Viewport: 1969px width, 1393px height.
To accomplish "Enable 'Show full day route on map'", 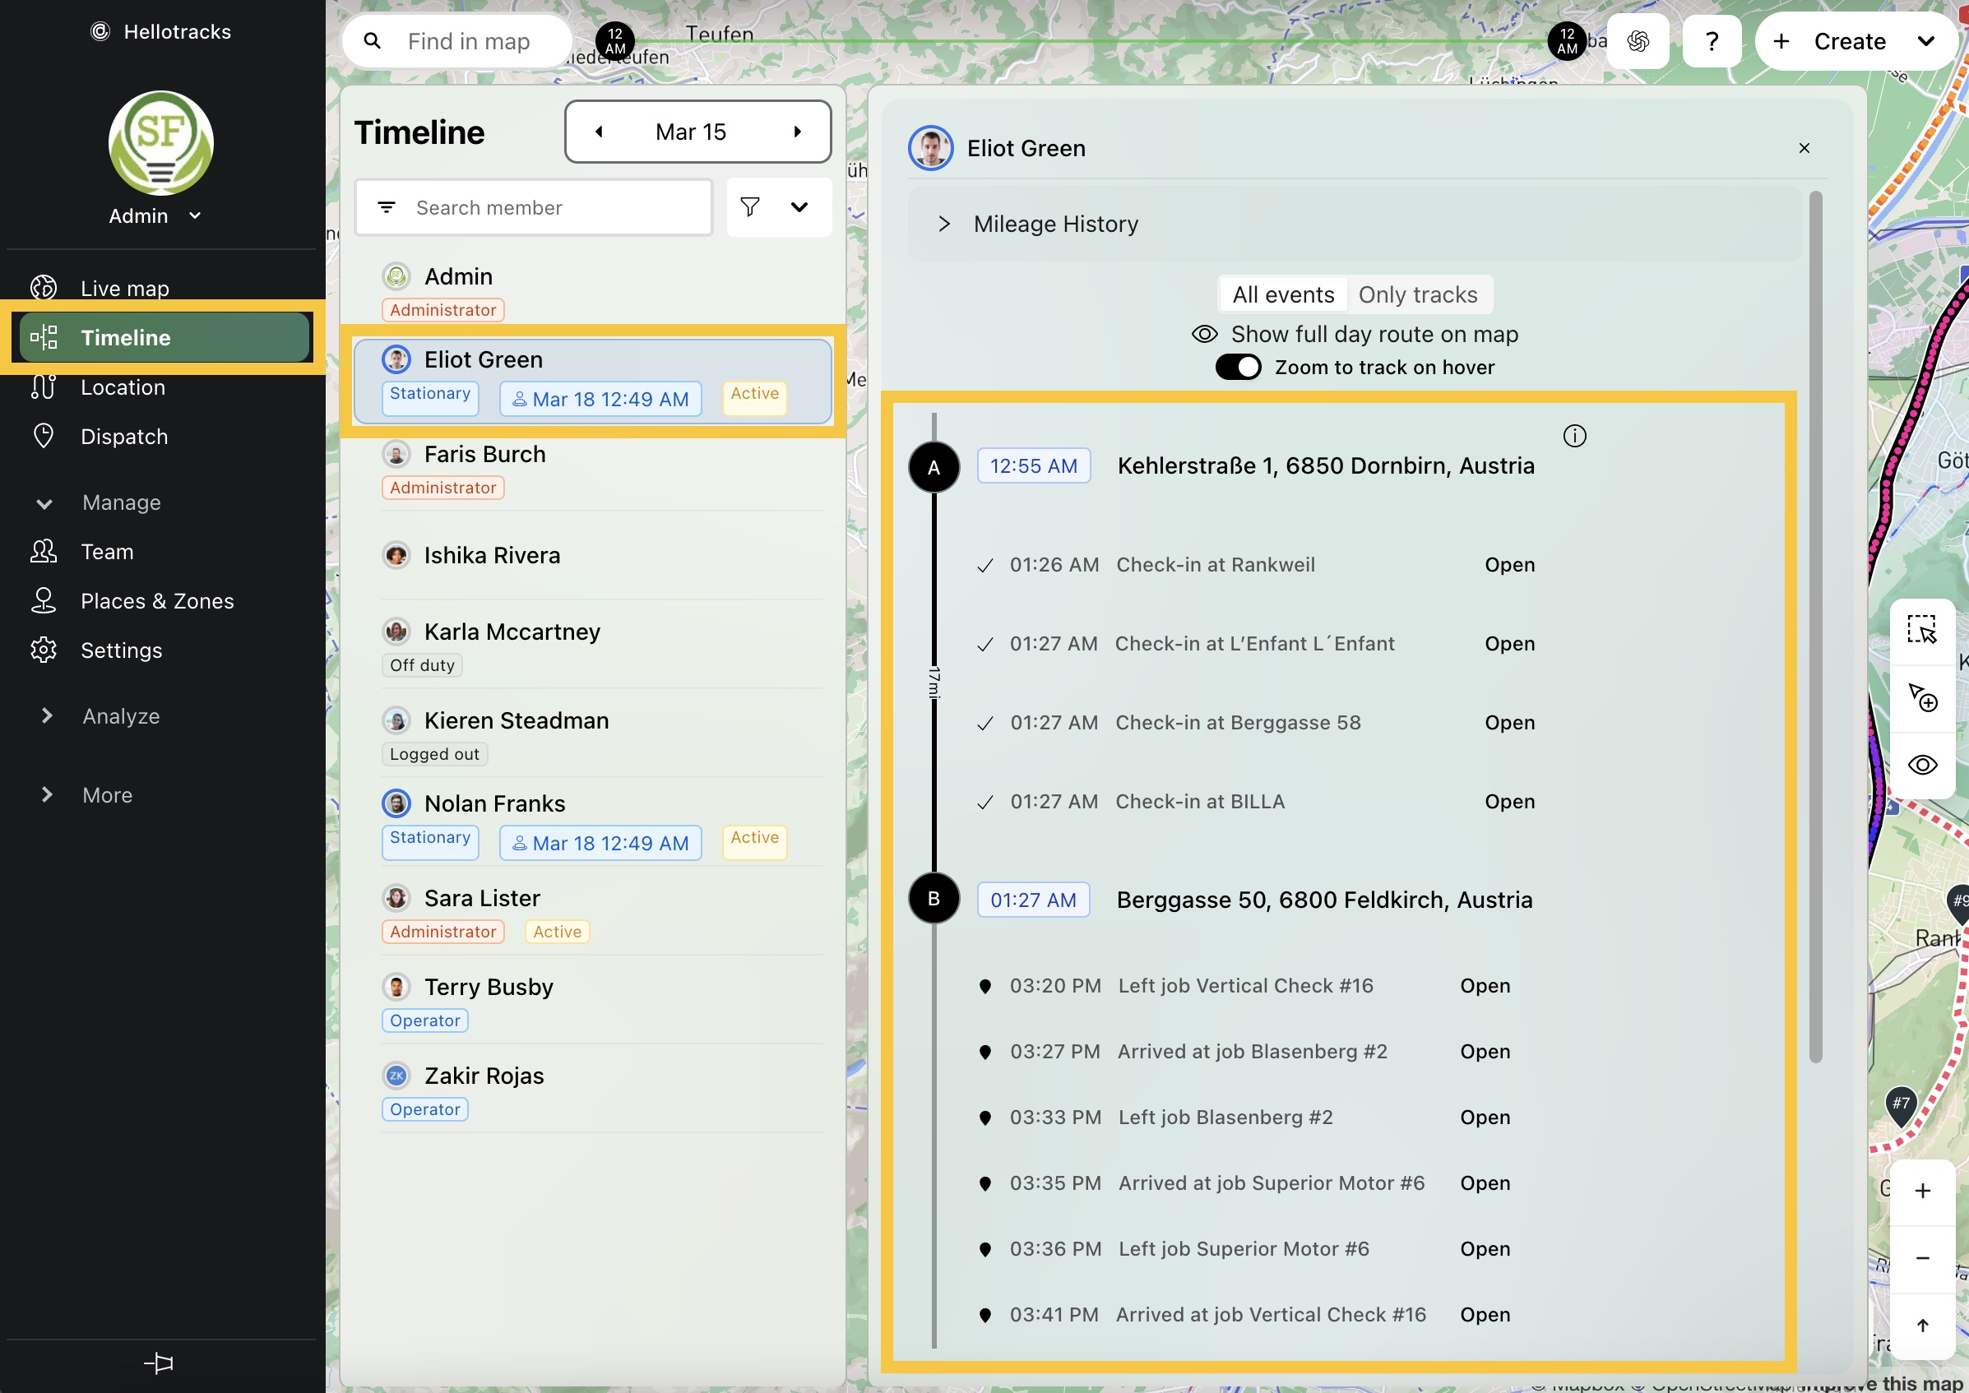I will click(x=1204, y=334).
